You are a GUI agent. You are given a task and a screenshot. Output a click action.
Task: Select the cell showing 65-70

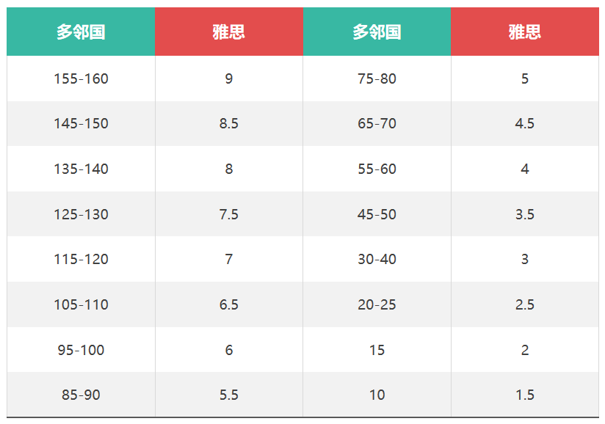tap(377, 123)
